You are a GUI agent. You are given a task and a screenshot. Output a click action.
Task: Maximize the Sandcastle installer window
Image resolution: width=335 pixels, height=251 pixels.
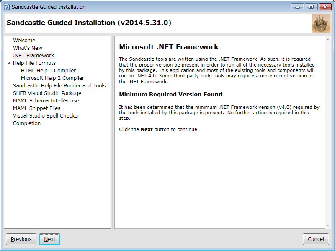(311, 7)
